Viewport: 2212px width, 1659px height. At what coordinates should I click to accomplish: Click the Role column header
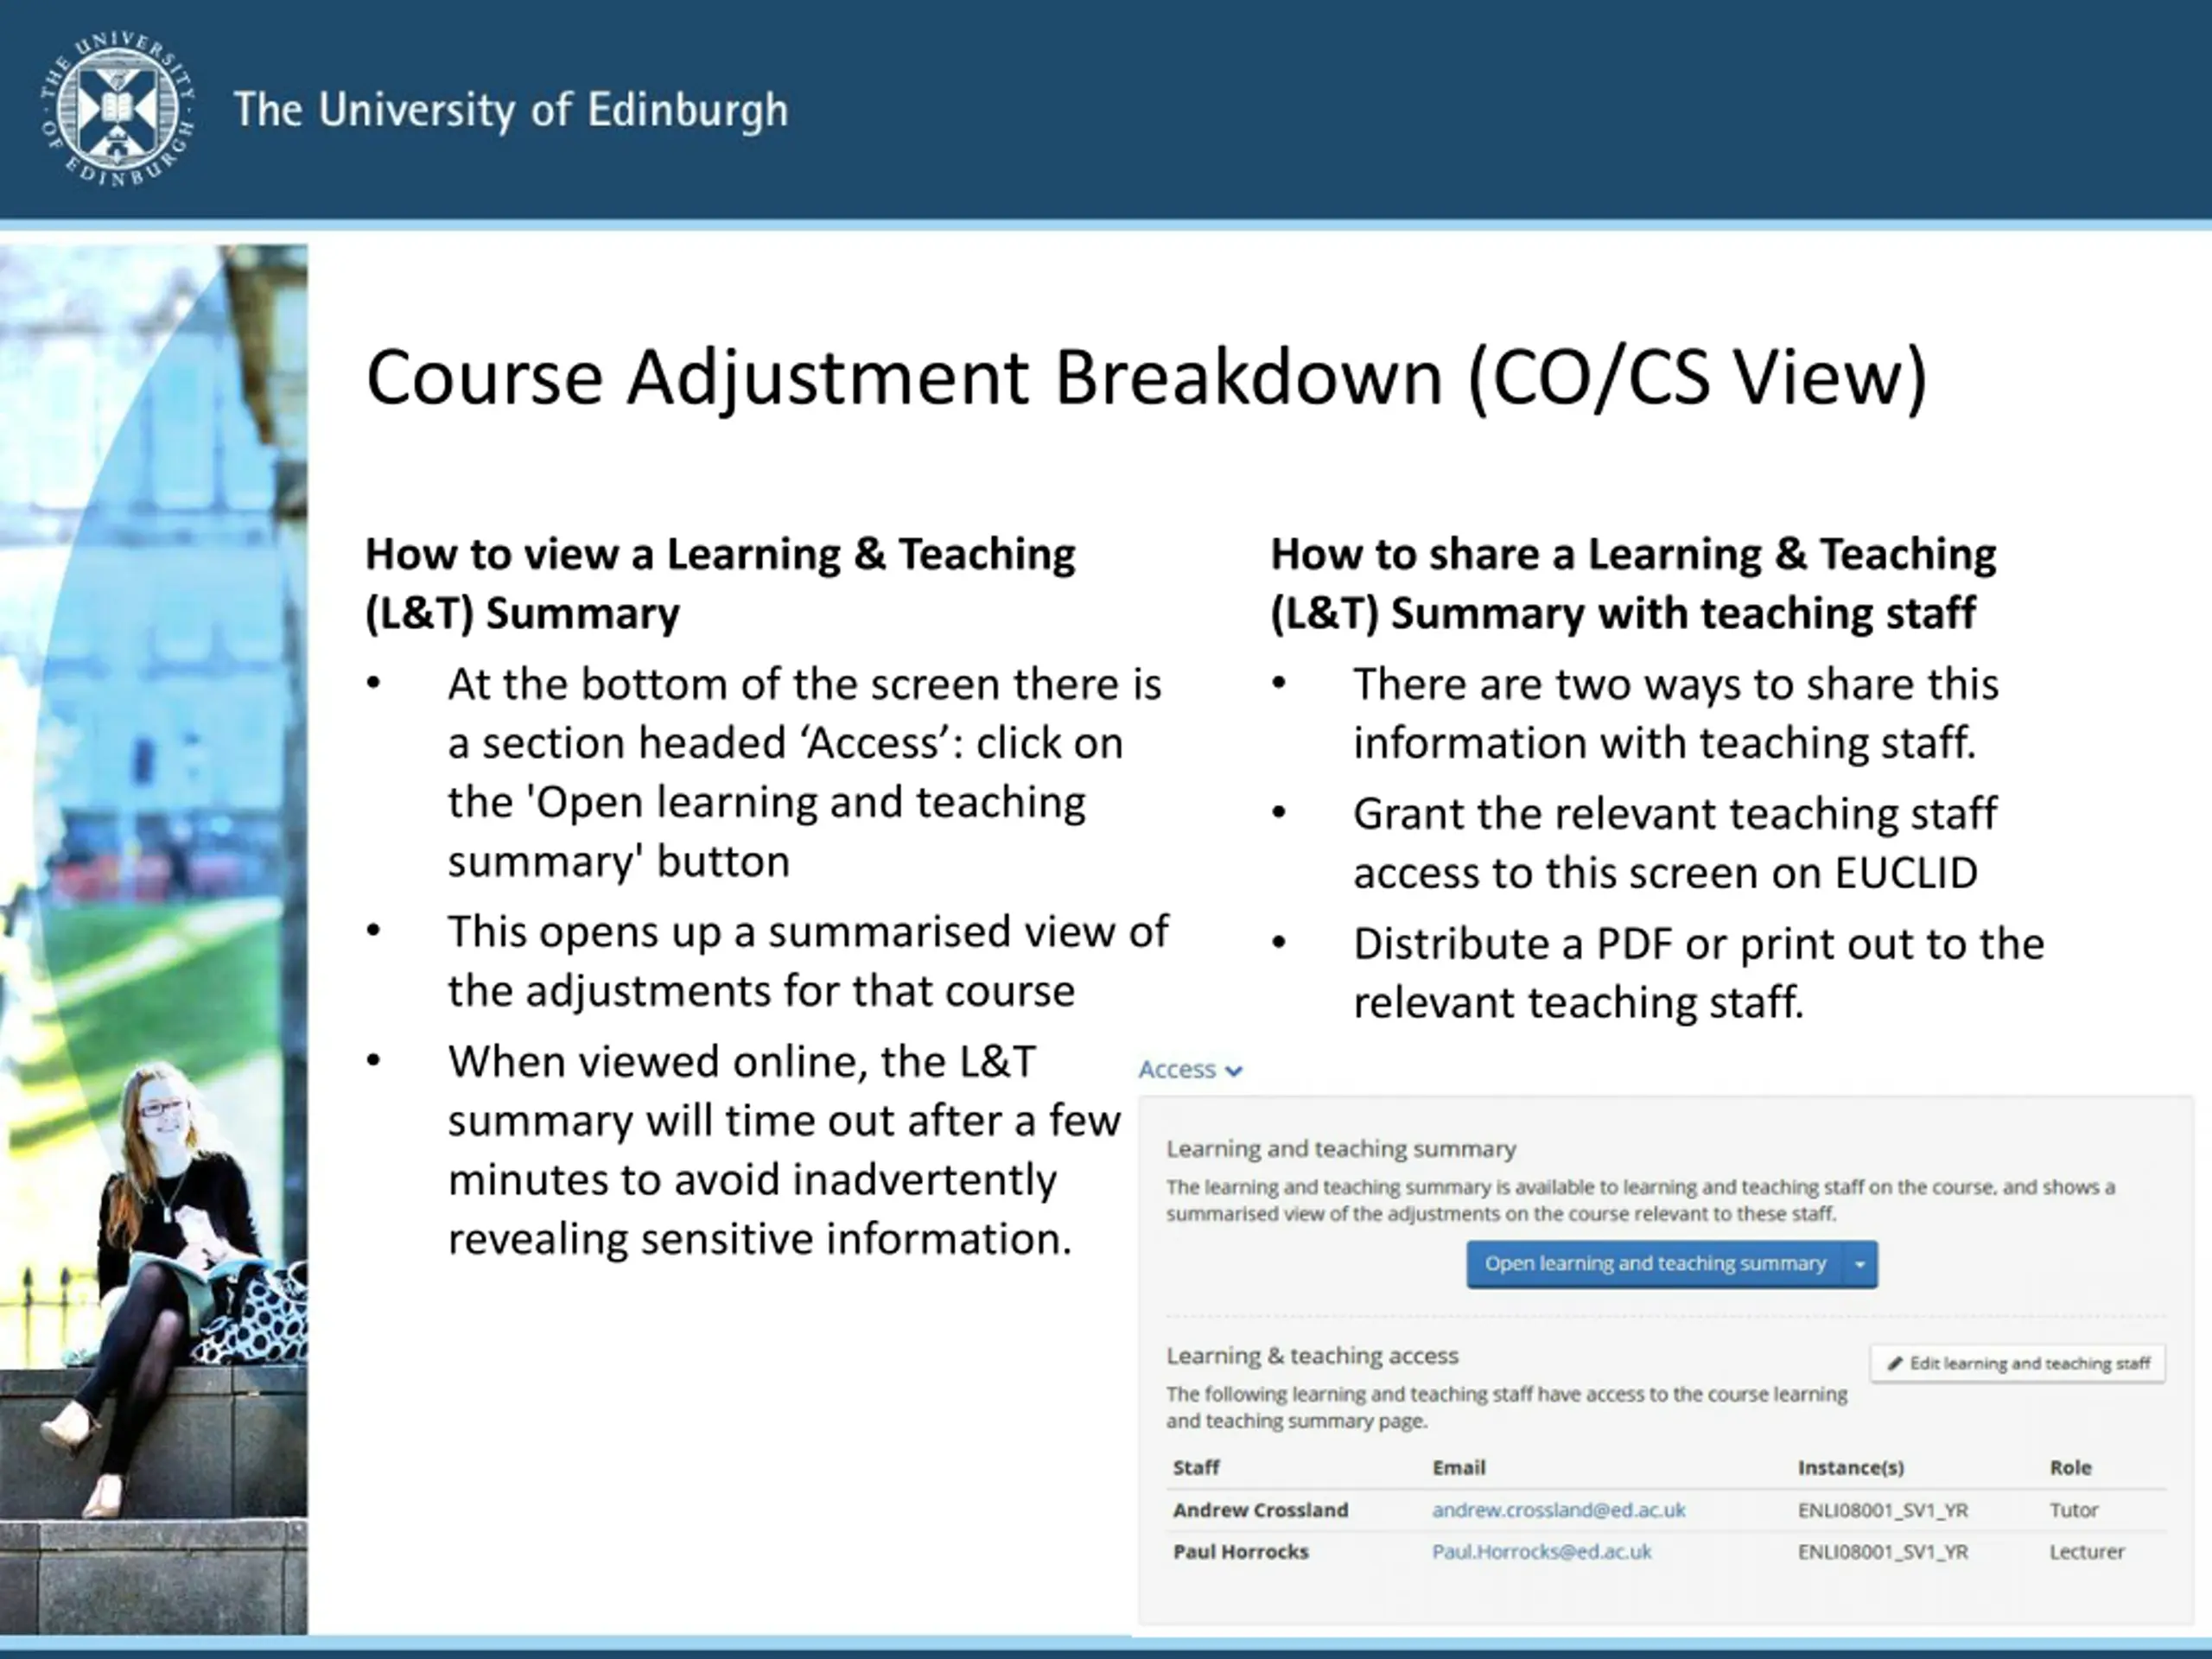tap(2070, 1467)
